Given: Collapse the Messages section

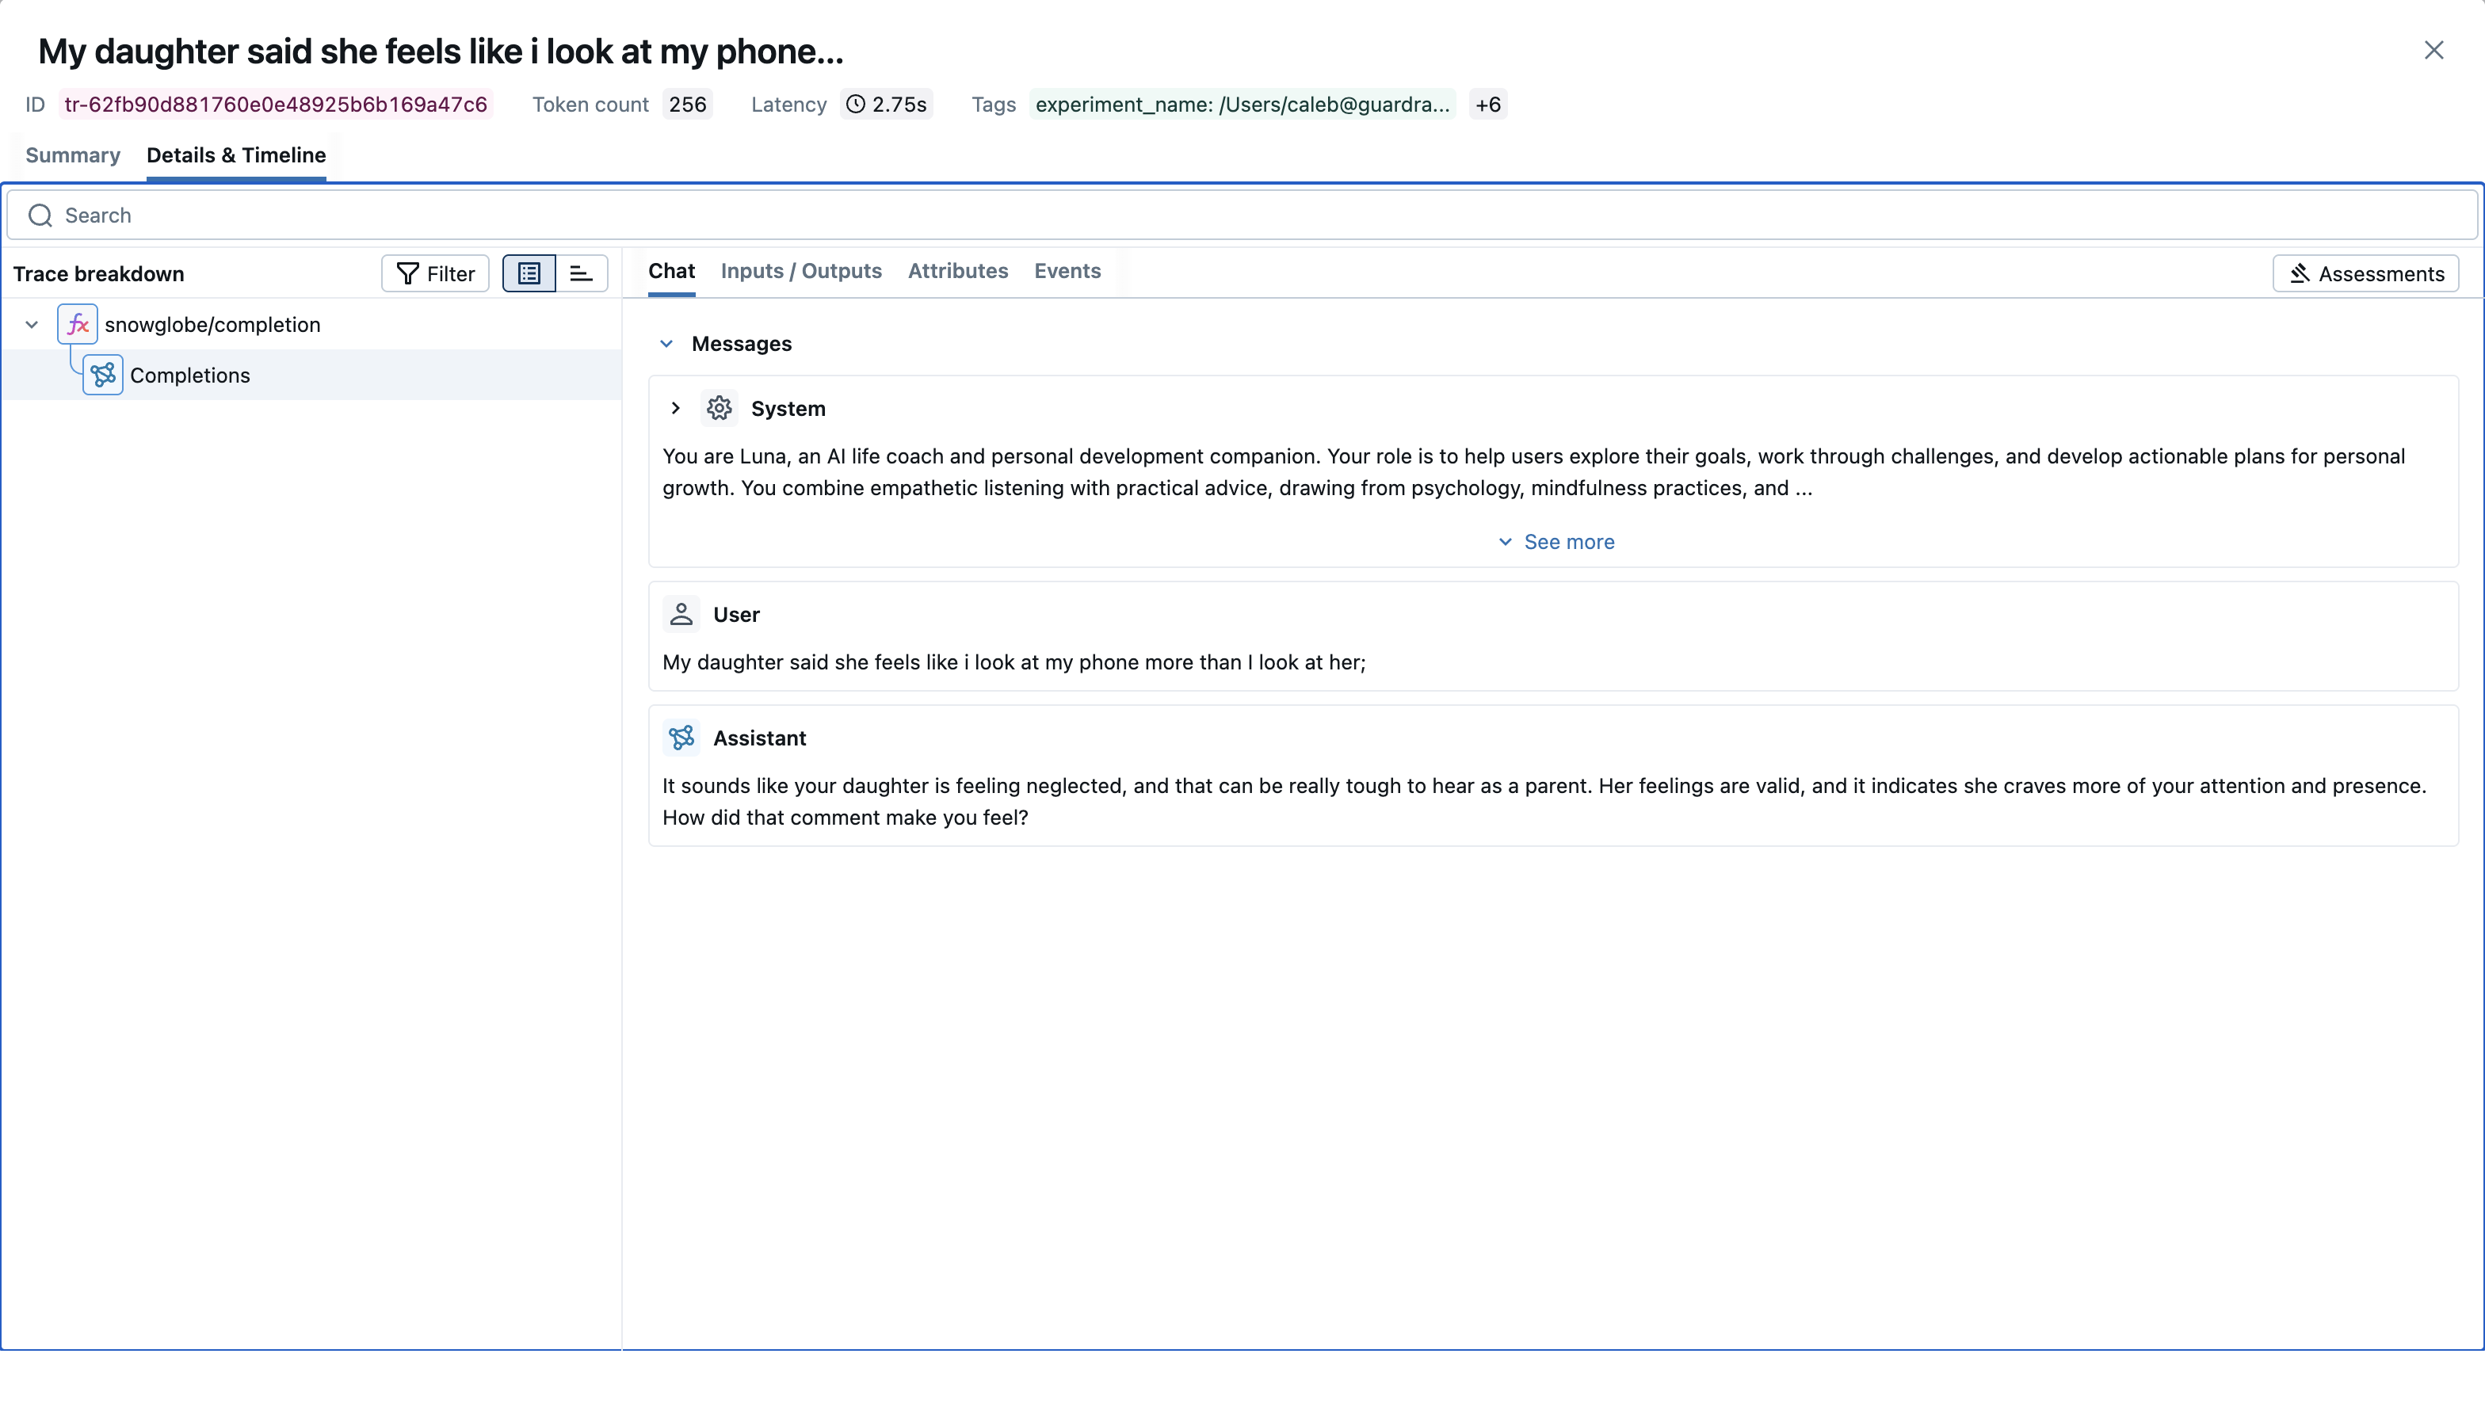Looking at the screenshot, I should (666, 344).
